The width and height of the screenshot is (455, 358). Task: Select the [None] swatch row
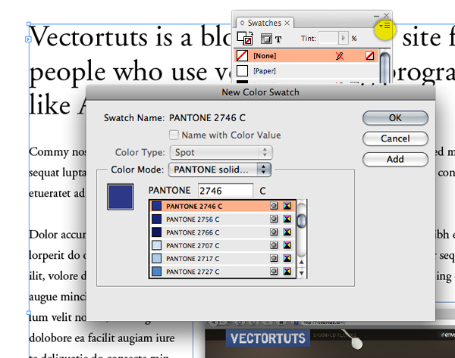click(306, 55)
